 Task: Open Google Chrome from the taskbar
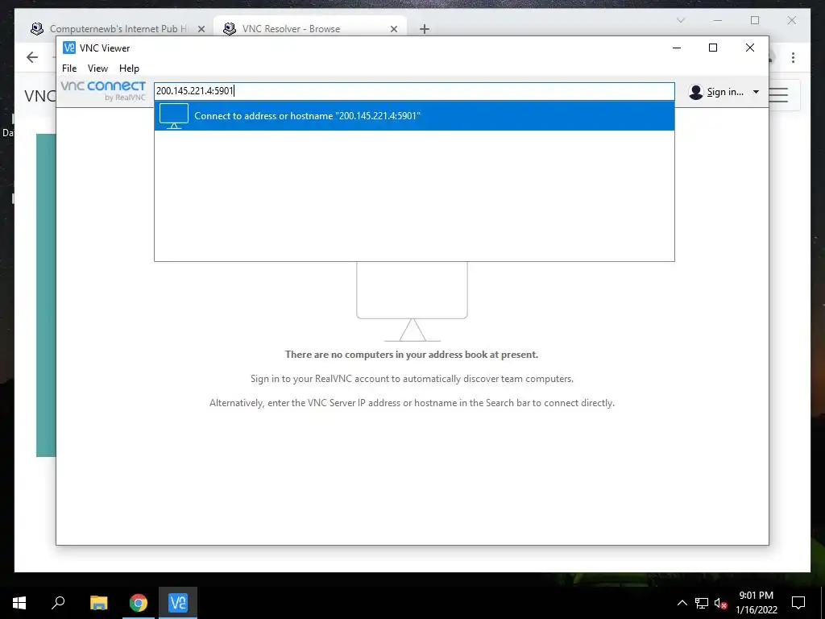(139, 603)
